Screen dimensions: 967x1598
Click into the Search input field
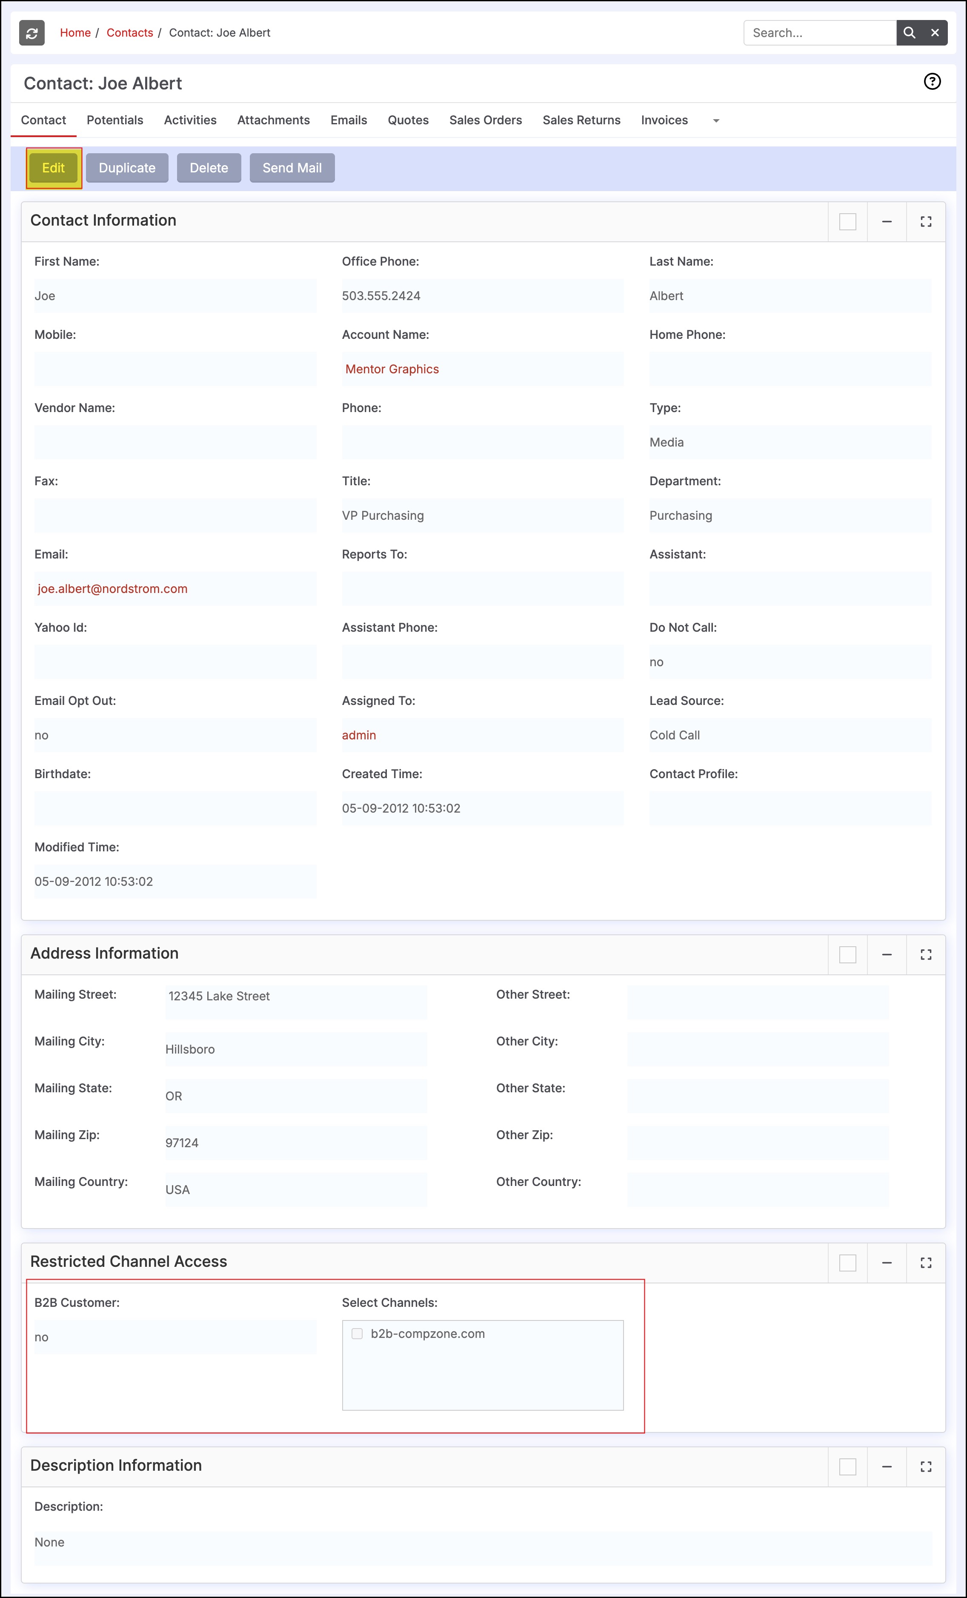coord(820,33)
